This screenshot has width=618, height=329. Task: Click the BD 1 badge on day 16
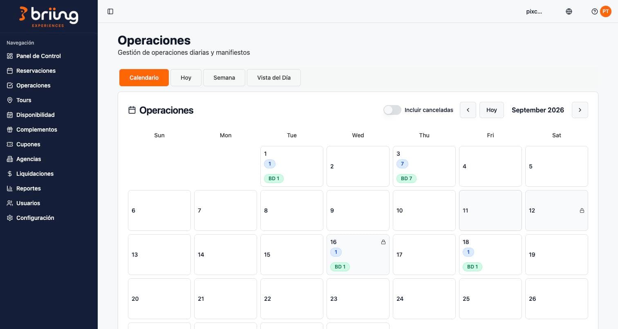(340, 267)
